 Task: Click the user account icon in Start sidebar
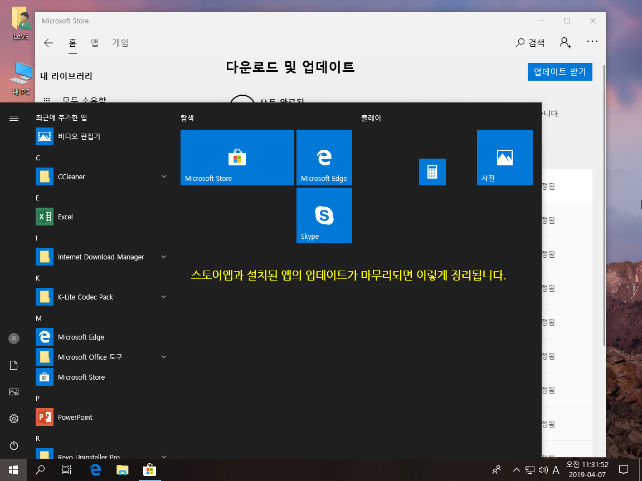point(14,338)
